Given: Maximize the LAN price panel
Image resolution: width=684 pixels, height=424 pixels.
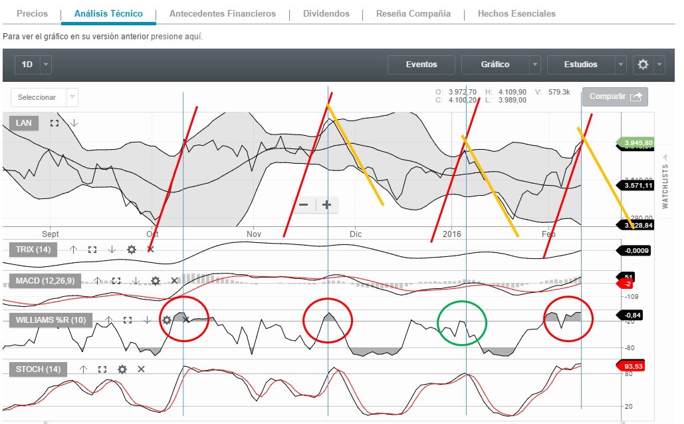Looking at the screenshot, I should pos(55,123).
